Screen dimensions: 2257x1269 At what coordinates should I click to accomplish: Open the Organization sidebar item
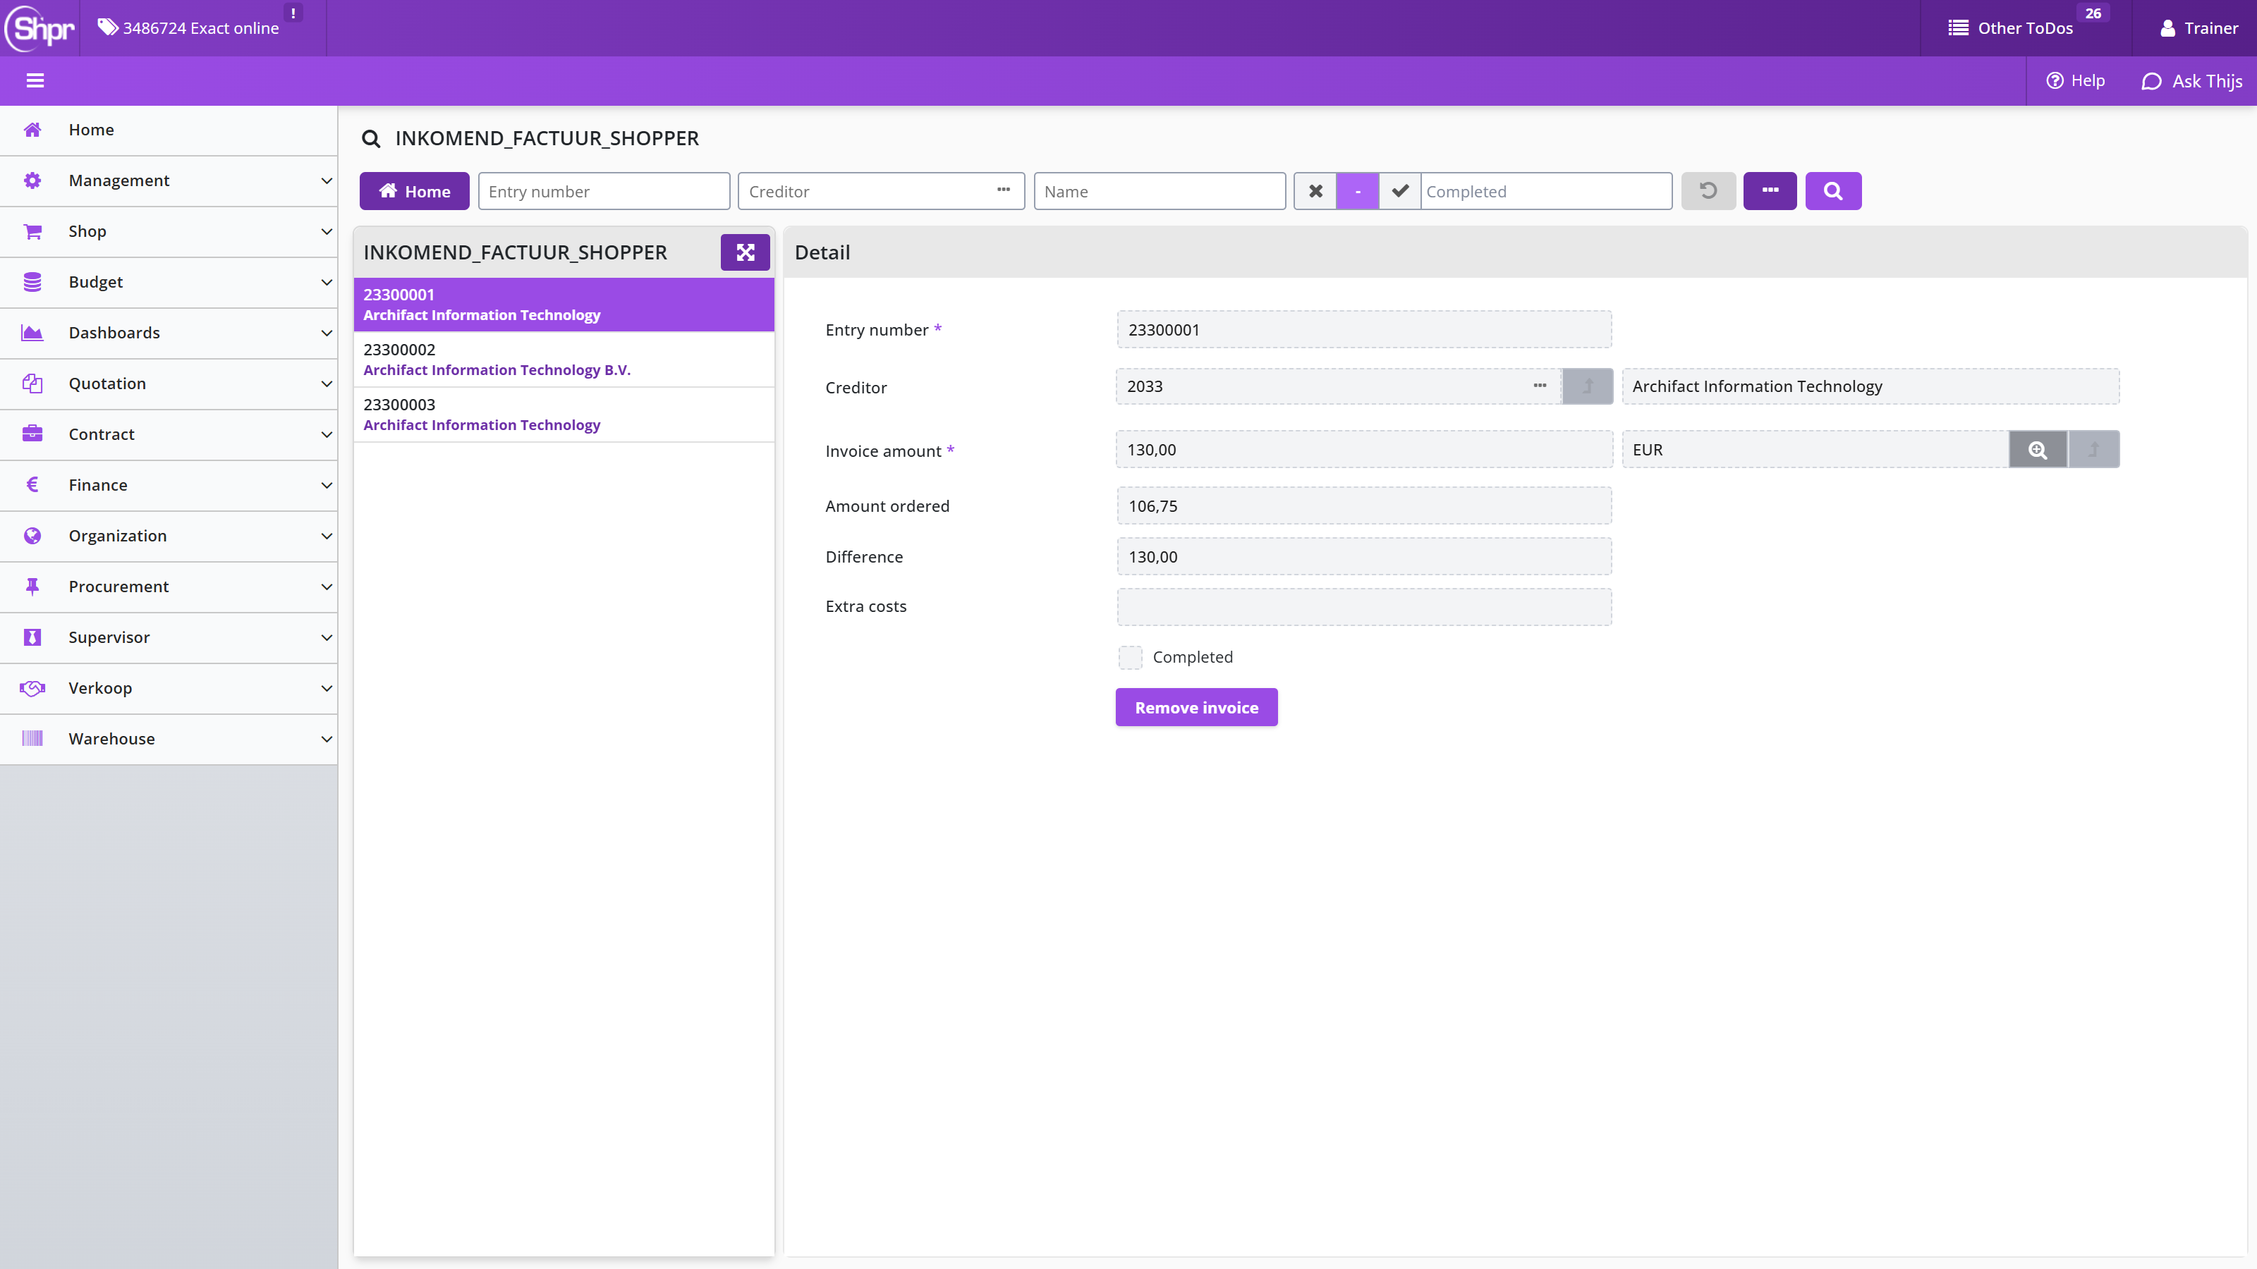pos(169,536)
